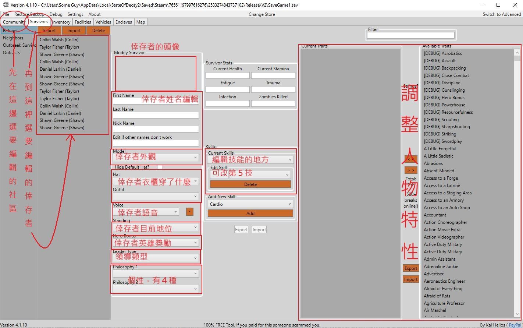The height and width of the screenshot is (328, 523).
Task: Open the Settings menu
Action: (75, 14)
